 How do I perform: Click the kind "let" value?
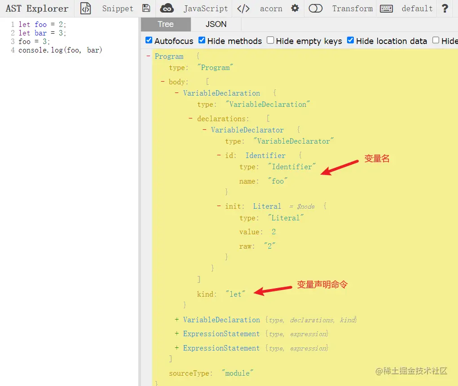(235, 294)
